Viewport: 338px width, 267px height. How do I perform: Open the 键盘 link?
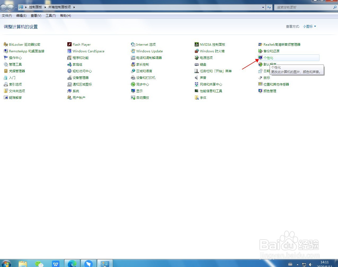click(203, 64)
